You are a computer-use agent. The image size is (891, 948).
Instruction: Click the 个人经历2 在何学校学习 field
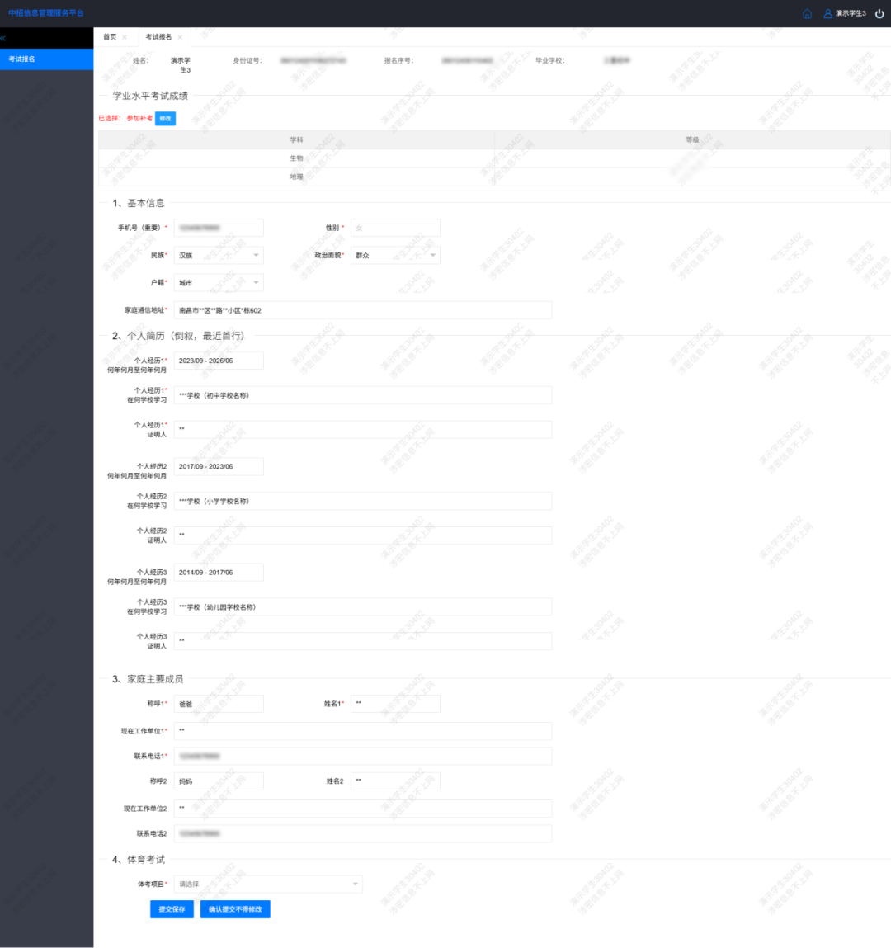[362, 501]
